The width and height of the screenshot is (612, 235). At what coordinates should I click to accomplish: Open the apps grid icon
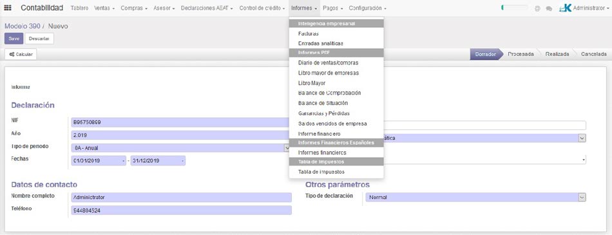8,8
